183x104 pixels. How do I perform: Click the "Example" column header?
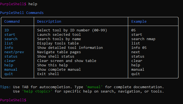coord(139,22)
